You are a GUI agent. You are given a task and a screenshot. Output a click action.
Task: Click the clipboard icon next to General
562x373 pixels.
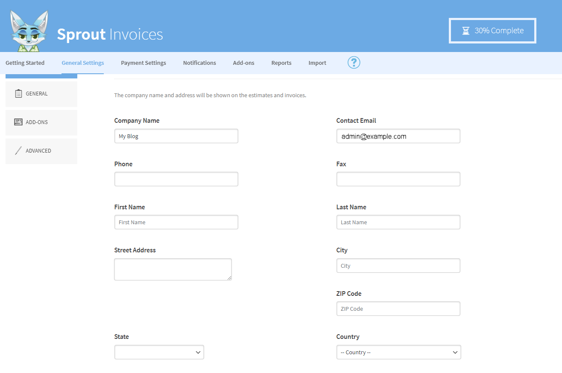pos(18,93)
